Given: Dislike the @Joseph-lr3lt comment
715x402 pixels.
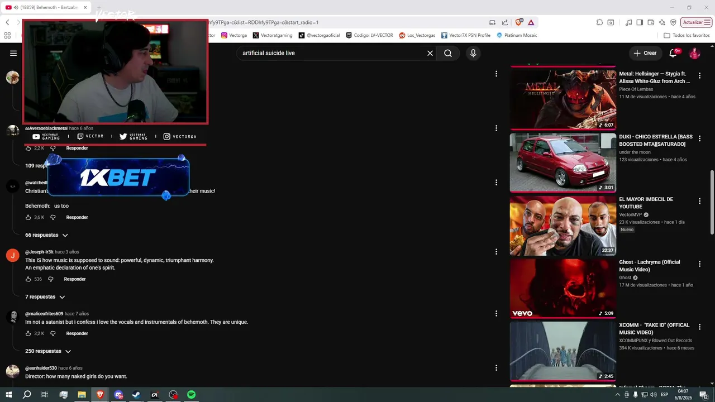Looking at the screenshot, I should coord(50,279).
